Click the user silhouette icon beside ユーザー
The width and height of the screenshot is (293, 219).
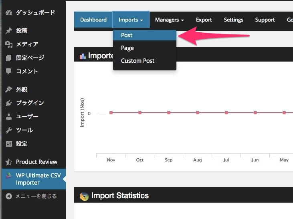pyautogui.click(x=9, y=117)
